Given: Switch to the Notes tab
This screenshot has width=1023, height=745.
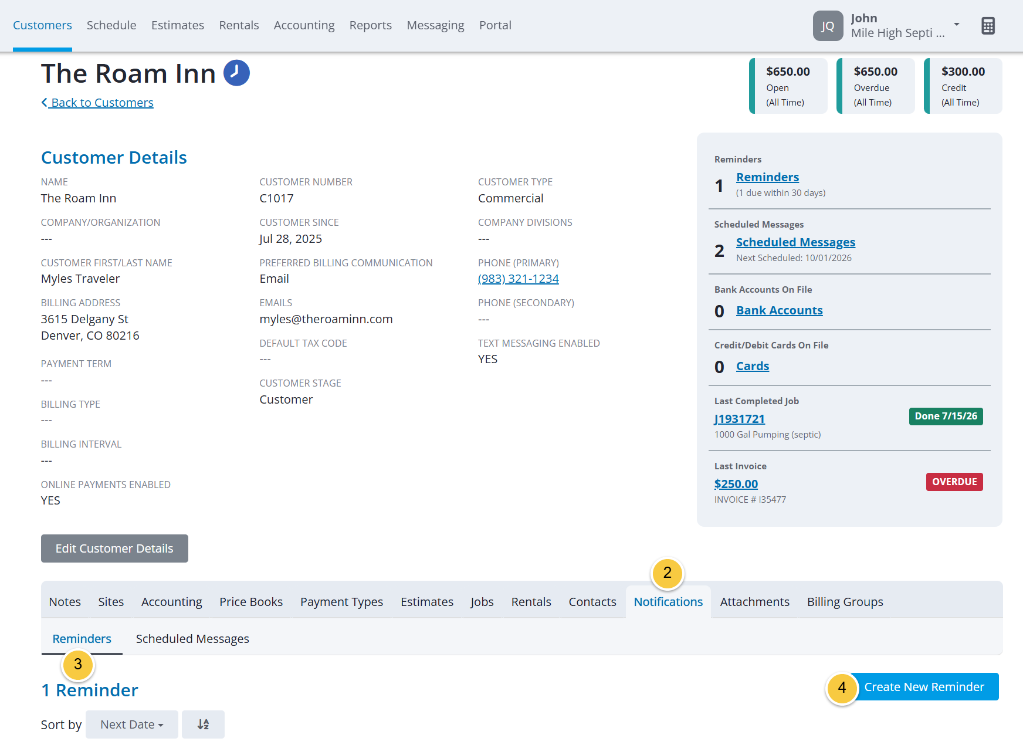Looking at the screenshot, I should tap(65, 602).
